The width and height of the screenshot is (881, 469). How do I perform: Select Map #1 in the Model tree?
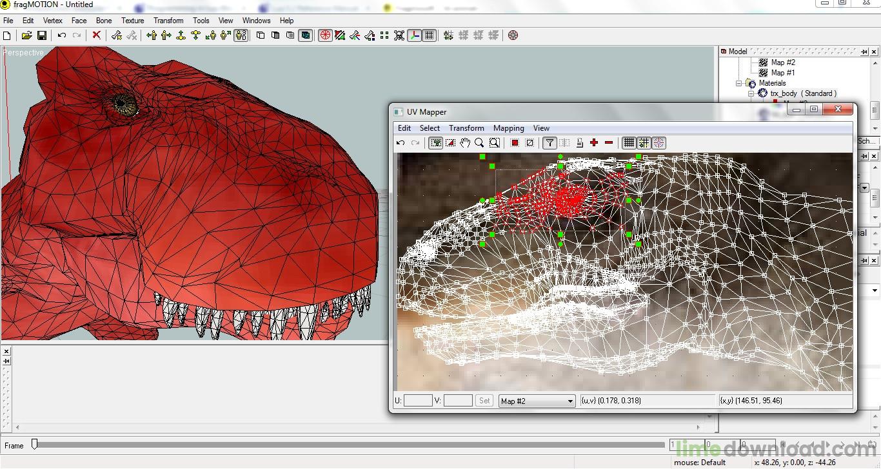tap(782, 73)
